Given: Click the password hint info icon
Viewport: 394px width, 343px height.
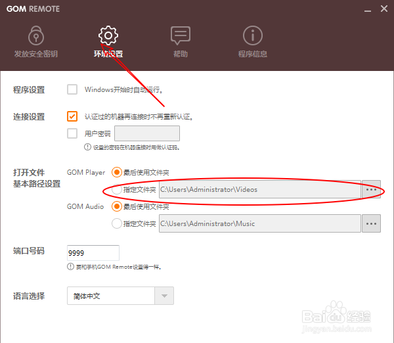Looking at the screenshot, I should tap(87, 147).
